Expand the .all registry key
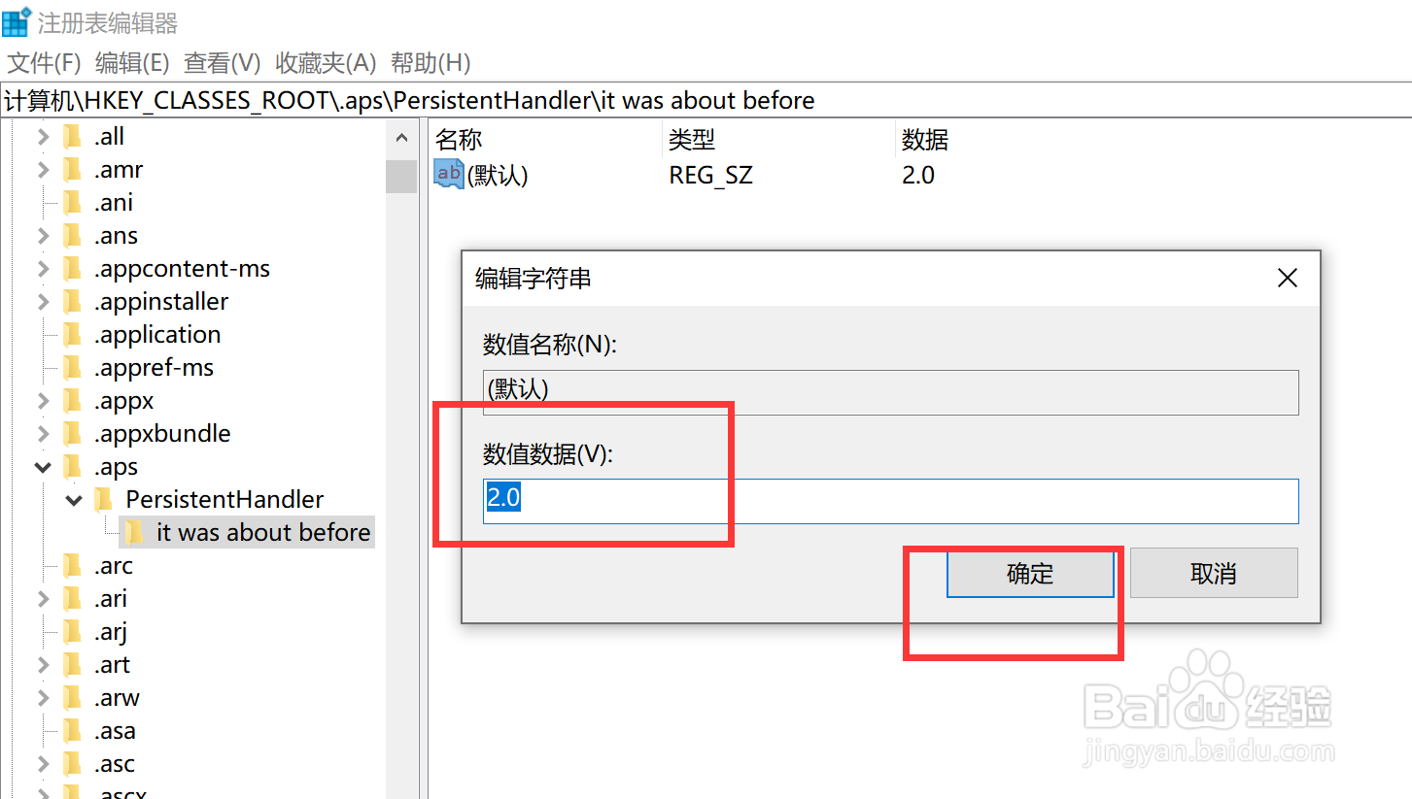The width and height of the screenshot is (1412, 799). click(x=43, y=136)
